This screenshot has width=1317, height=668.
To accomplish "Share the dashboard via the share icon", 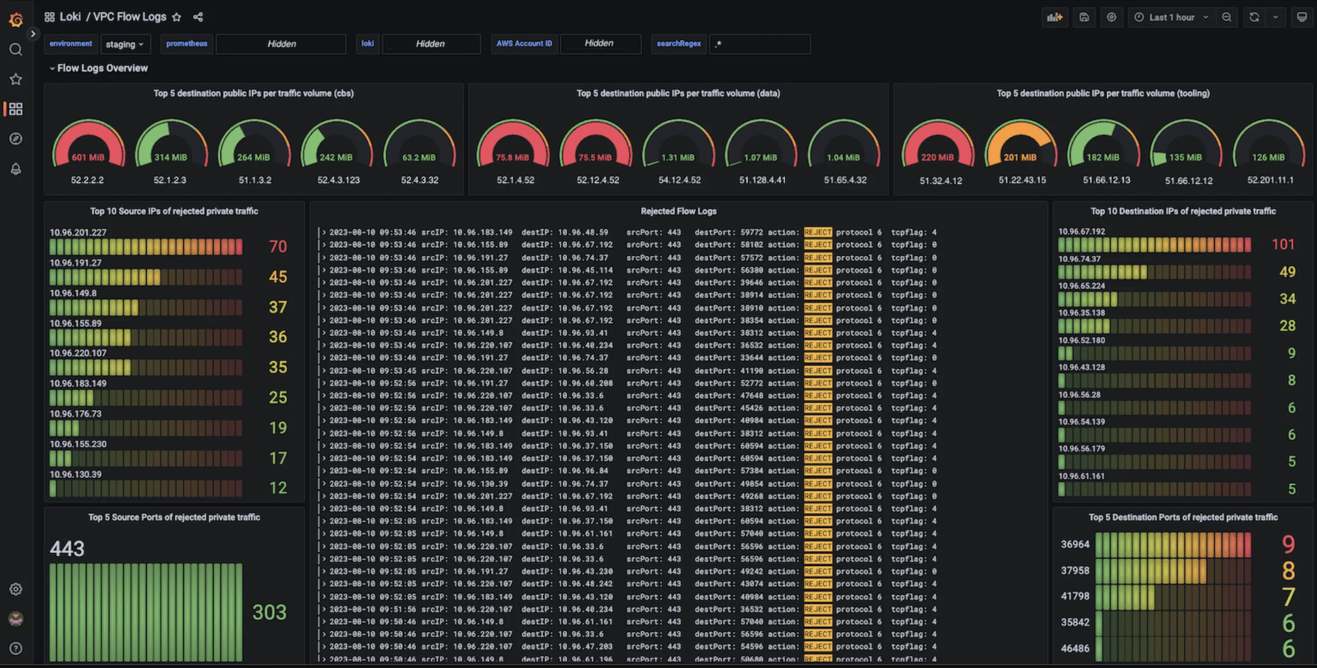I will click(198, 17).
